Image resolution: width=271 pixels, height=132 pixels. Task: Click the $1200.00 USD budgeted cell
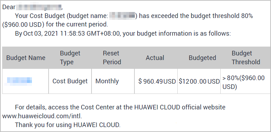pos(199,81)
